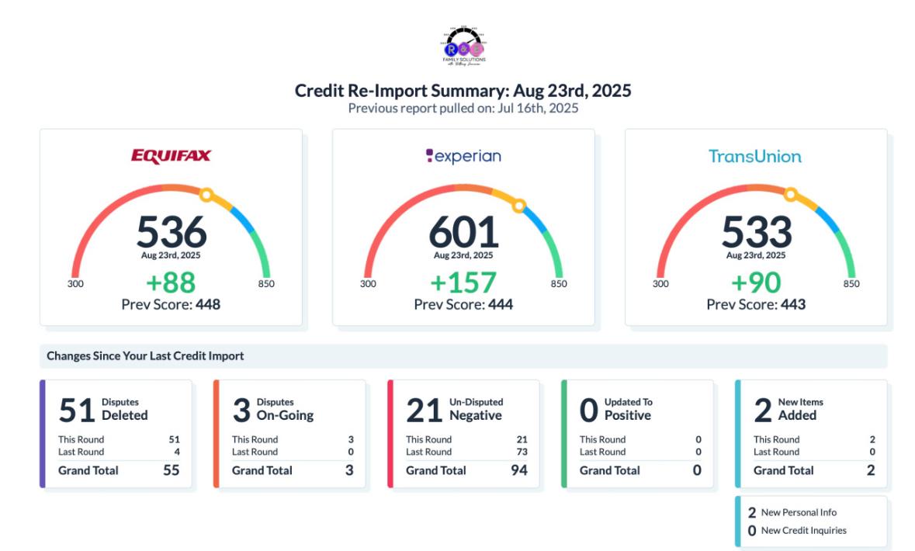915x551 pixels.
Task: Click 'Prev Score: 443' text
Action: pyautogui.click(x=756, y=305)
